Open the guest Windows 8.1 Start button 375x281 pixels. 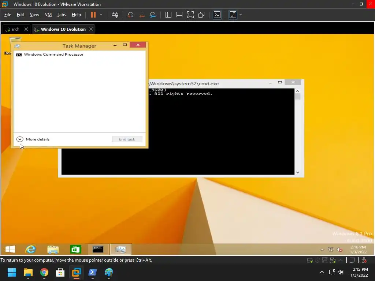coord(10,249)
